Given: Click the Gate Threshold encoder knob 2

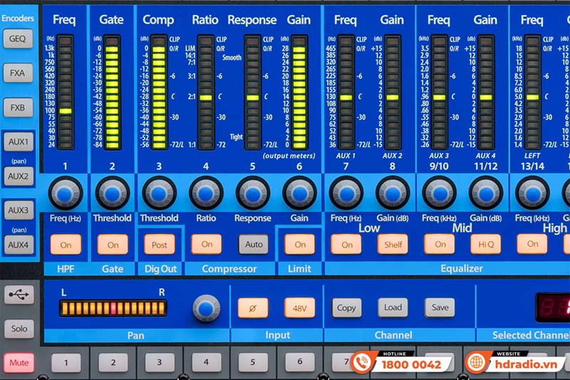Looking at the screenshot, I should tap(113, 193).
